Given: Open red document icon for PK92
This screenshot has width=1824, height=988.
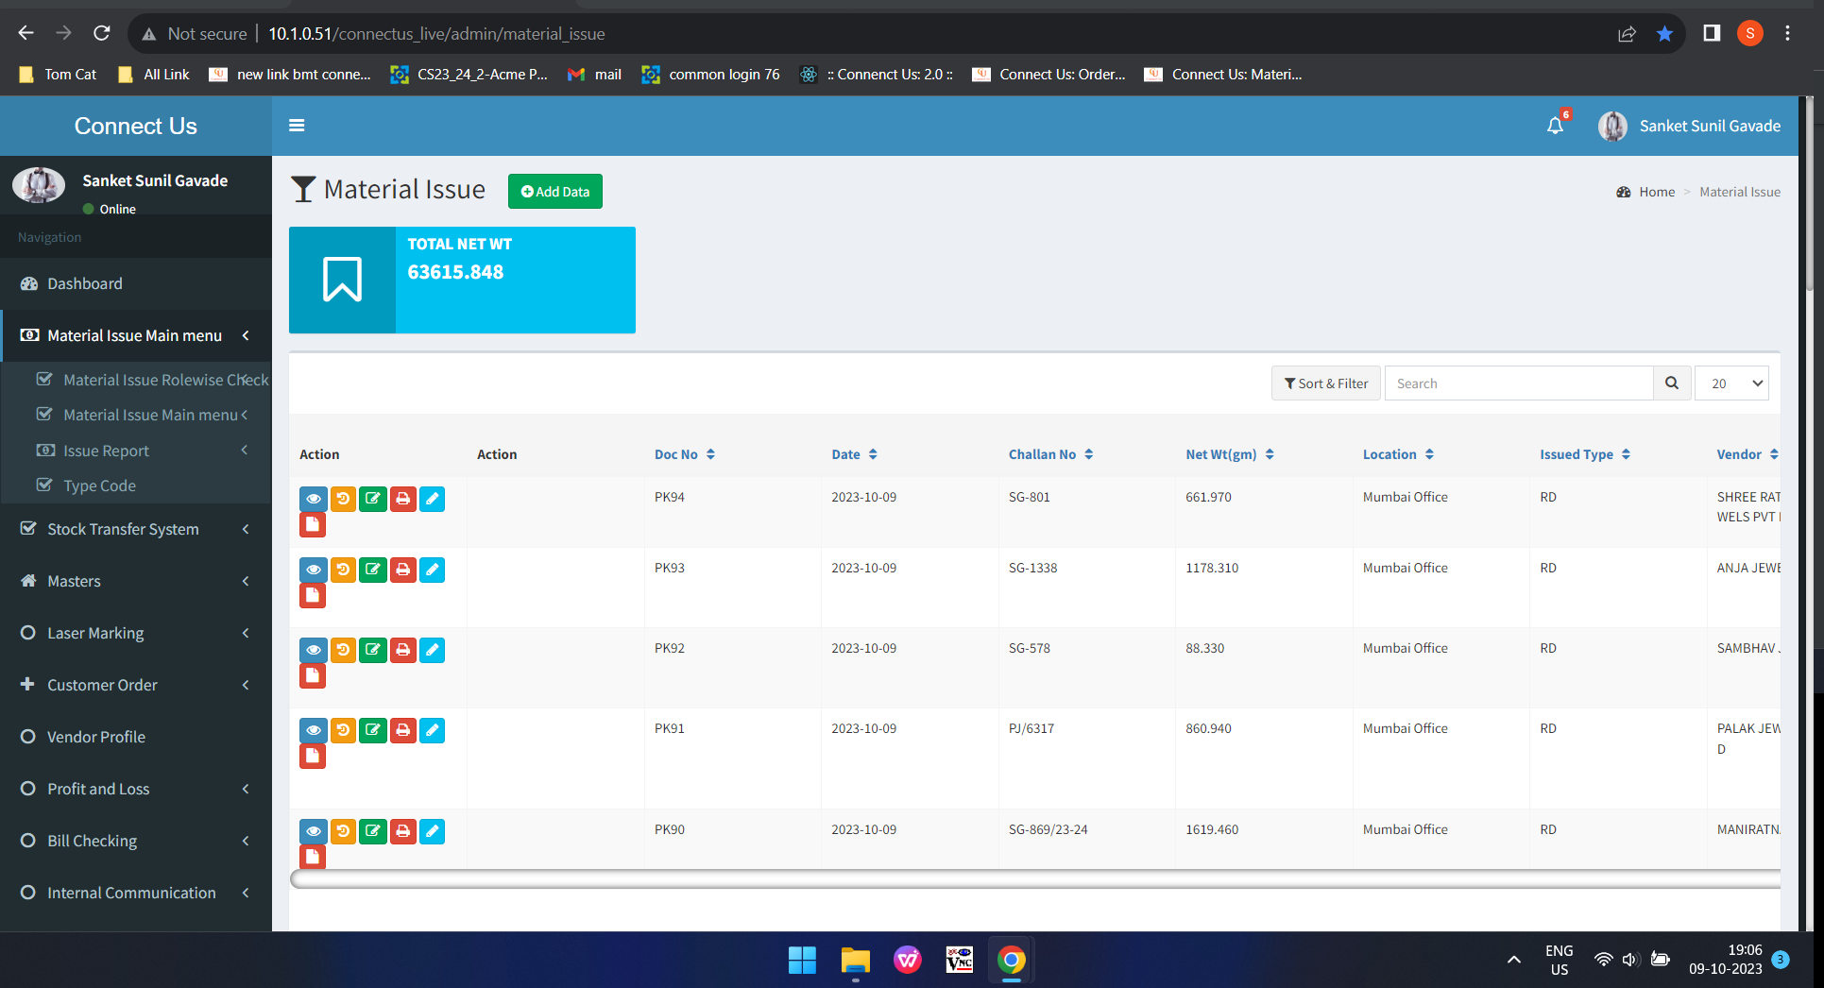Looking at the screenshot, I should tap(313, 675).
